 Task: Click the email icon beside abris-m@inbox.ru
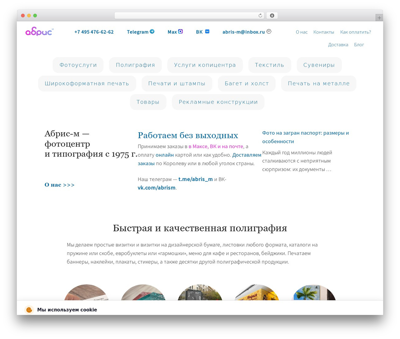269,31
